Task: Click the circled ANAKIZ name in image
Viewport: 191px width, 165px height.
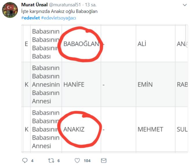Action: pyautogui.click(x=74, y=129)
